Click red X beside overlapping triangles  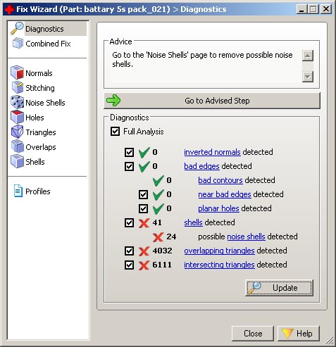coord(144,251)
